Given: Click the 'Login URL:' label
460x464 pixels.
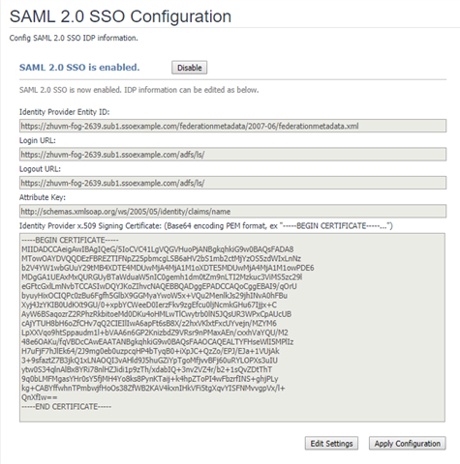Looking at the screenshot, I should (38, 140).
